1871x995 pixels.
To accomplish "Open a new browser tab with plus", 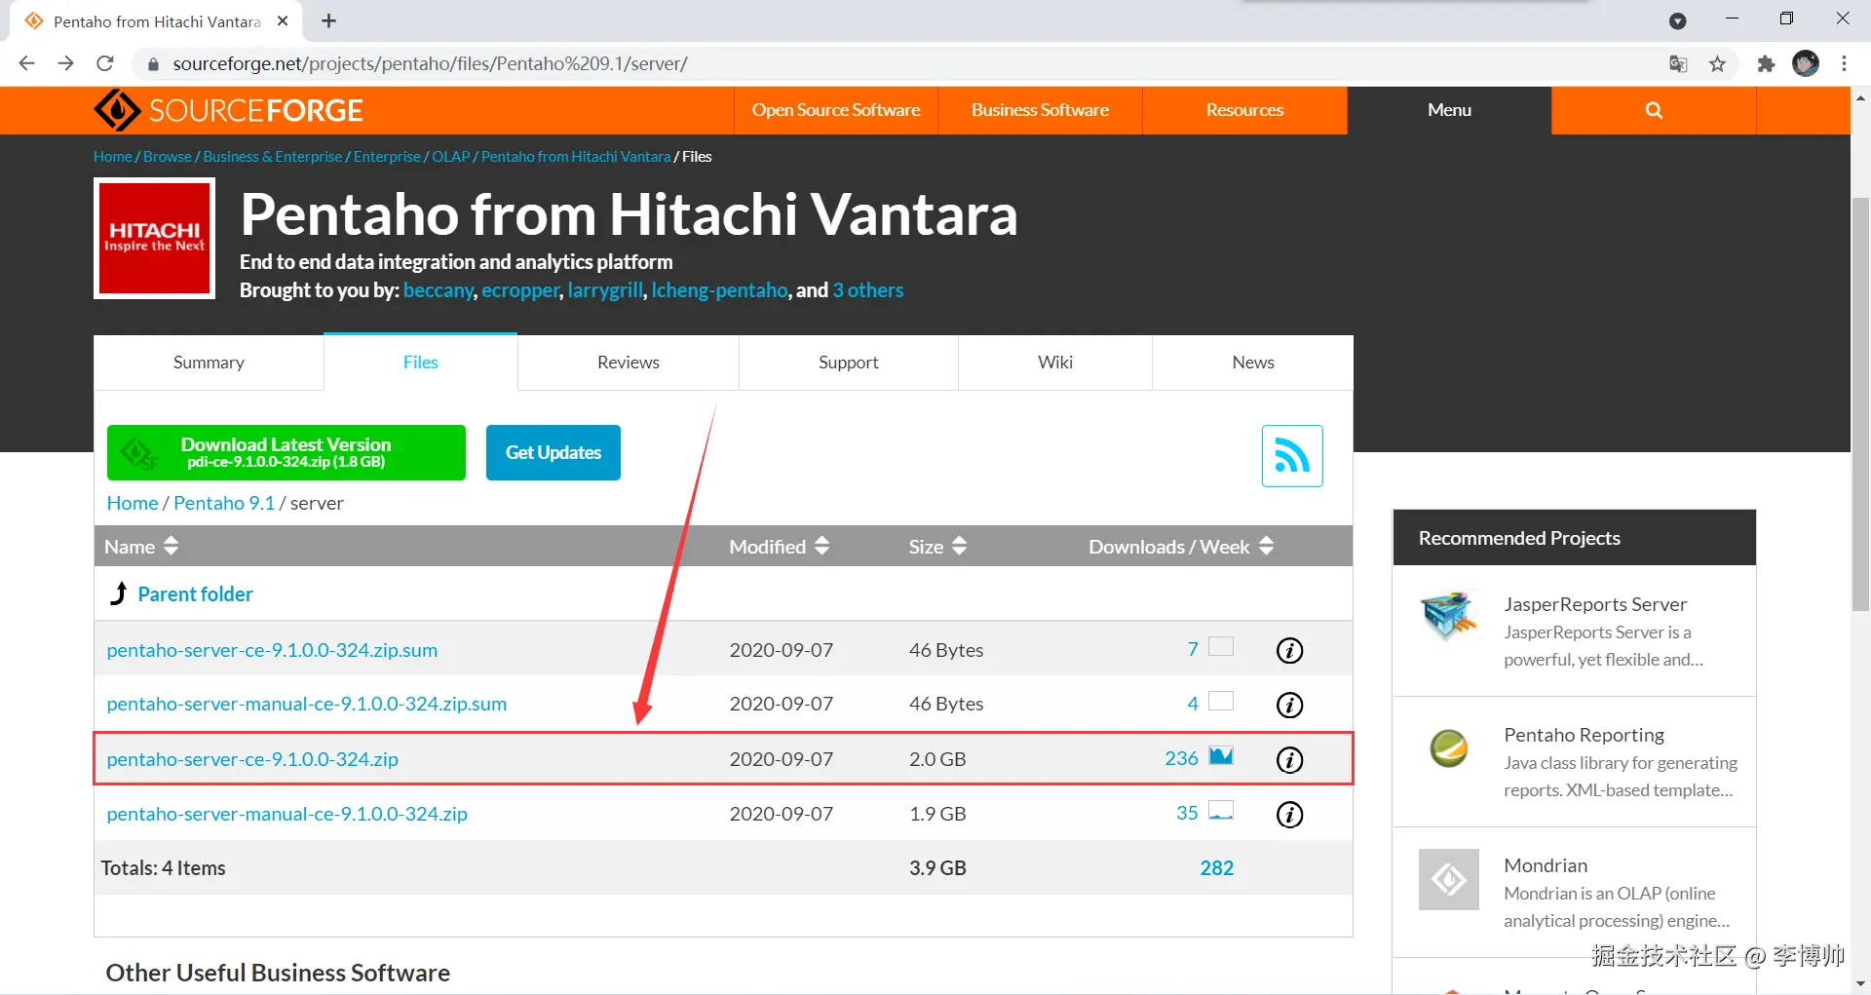I will tap(329, 20).
